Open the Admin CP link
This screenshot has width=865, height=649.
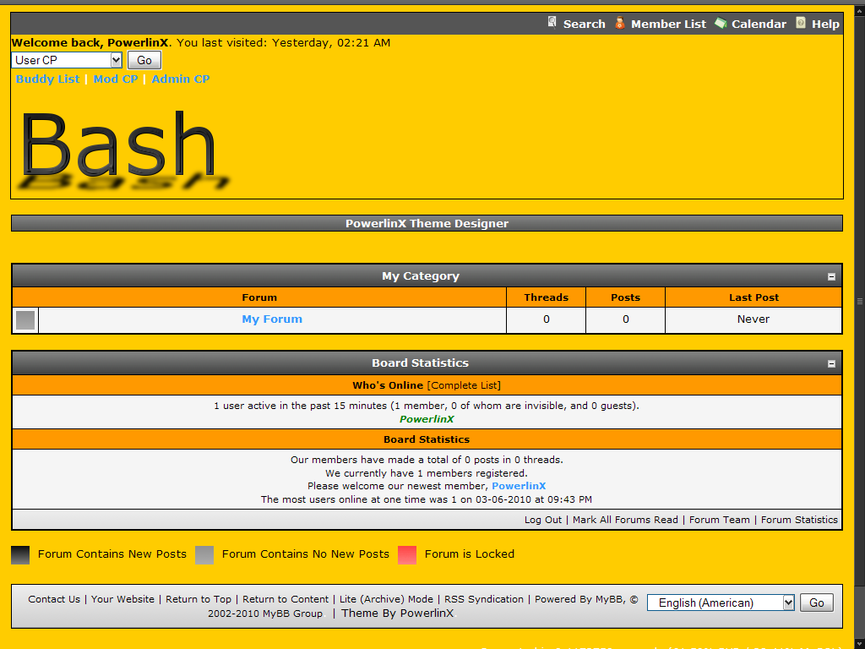[181, 79]
